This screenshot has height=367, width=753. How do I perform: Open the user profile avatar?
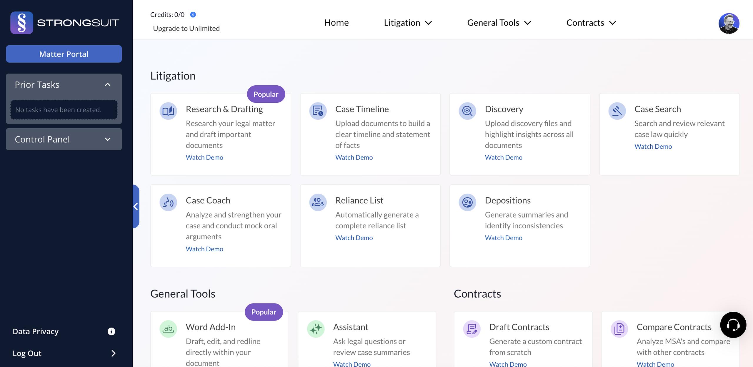click(x=729, y=24)
